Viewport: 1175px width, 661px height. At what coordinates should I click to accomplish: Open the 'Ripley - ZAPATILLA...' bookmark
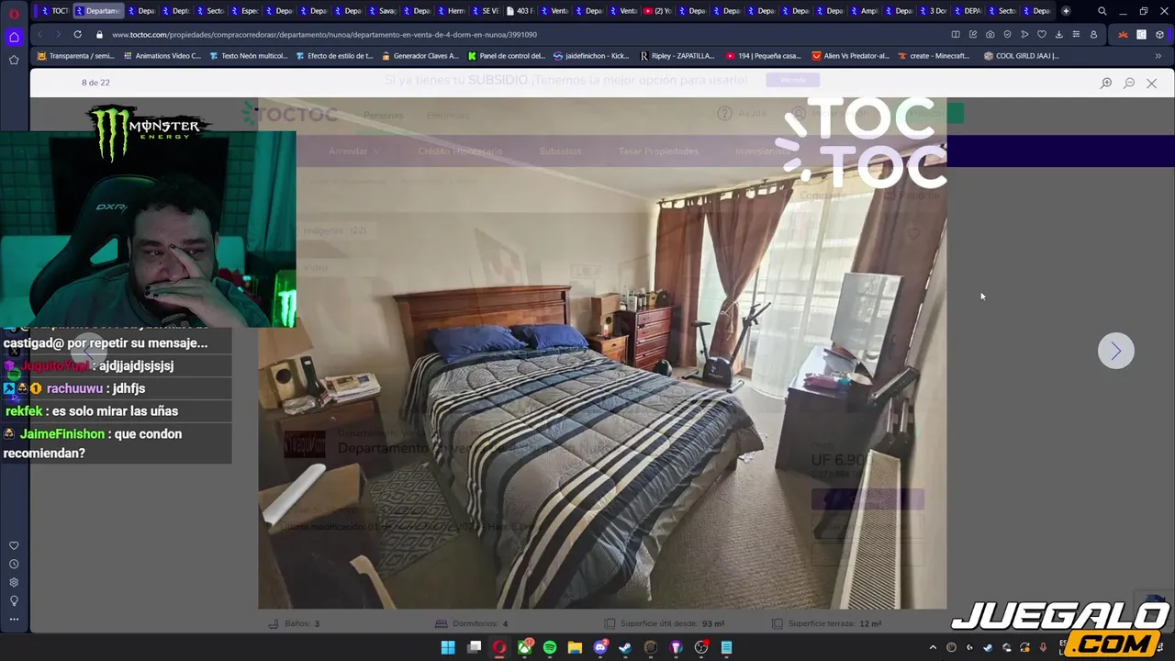pyautogui.click(x=677, y=56)
